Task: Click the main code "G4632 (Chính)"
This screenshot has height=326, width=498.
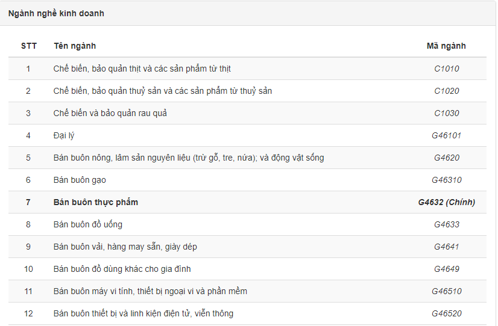Action: pyautogui.click(x=446, y=202)
